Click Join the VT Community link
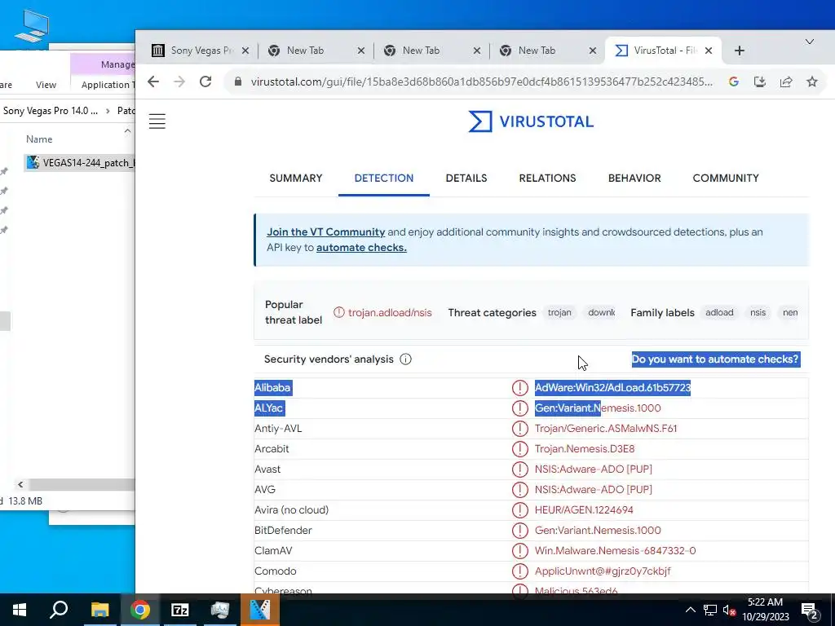Viewport: 835px width, 626px height. [x=326, y=232]
